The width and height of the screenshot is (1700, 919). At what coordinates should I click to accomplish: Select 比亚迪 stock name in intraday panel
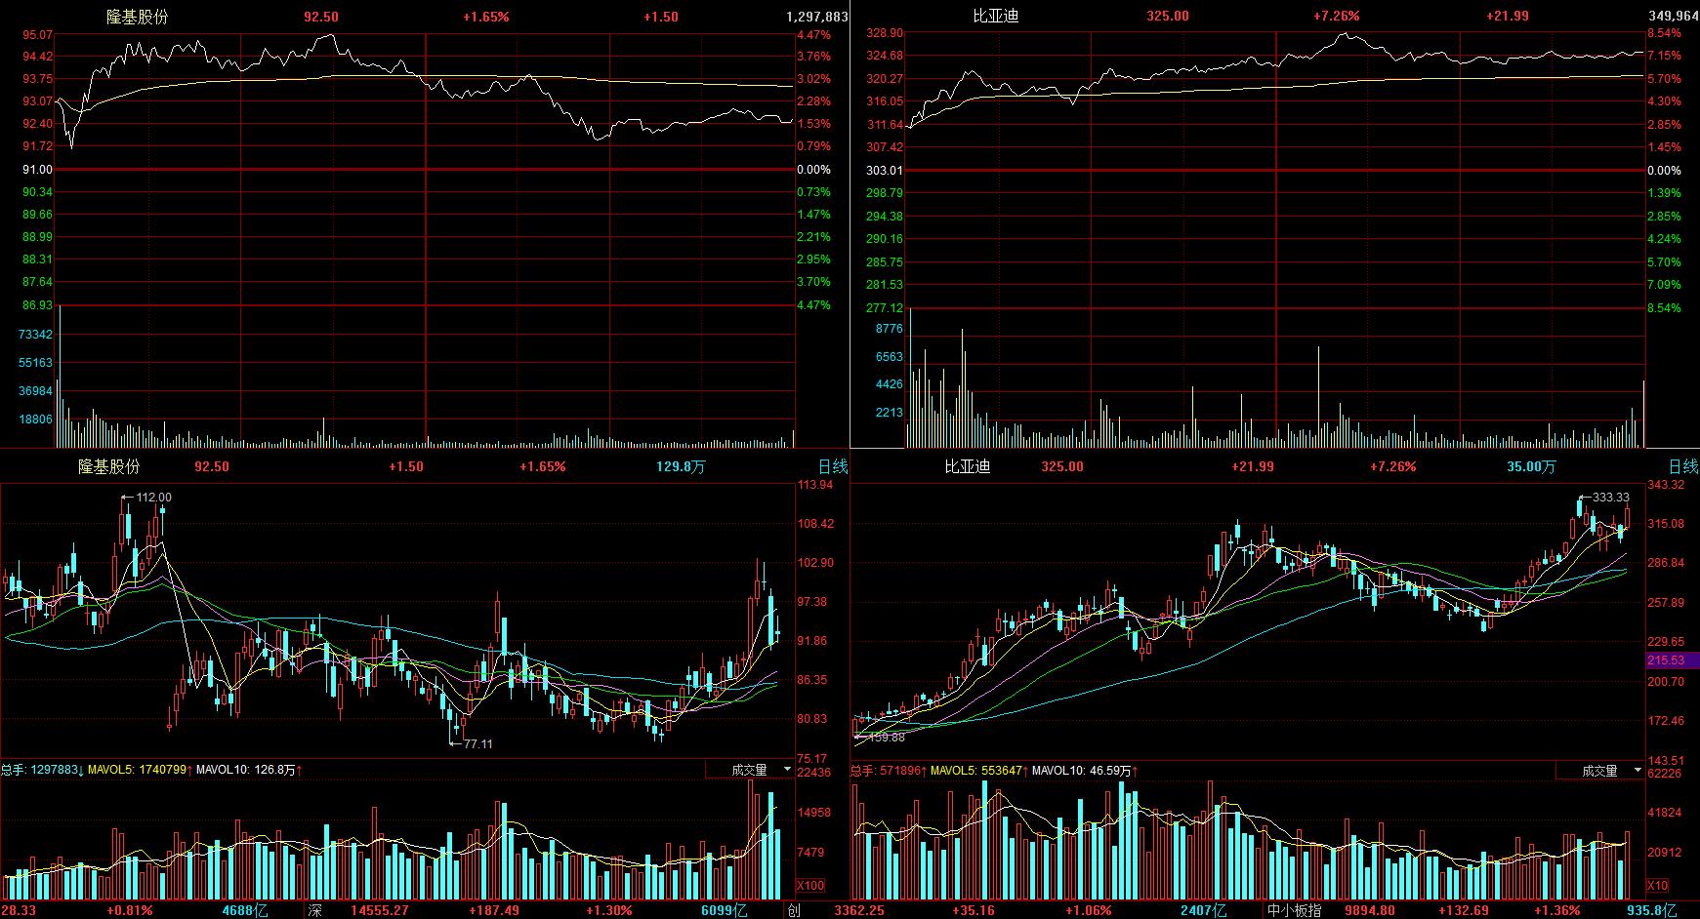tap(995, 17)
